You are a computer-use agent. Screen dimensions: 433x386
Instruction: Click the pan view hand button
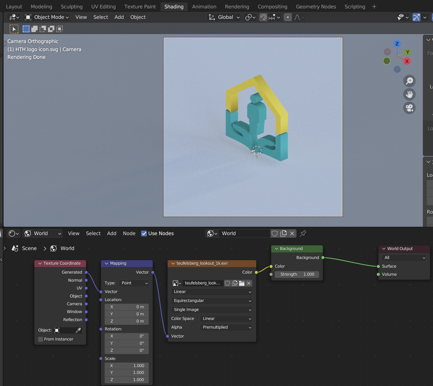tap(409, 94)
